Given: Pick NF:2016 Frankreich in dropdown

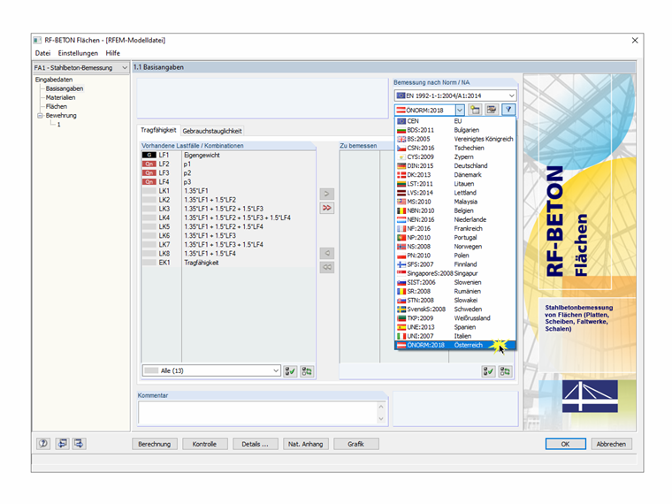Looking at the screenshot, I should point(454,228).
